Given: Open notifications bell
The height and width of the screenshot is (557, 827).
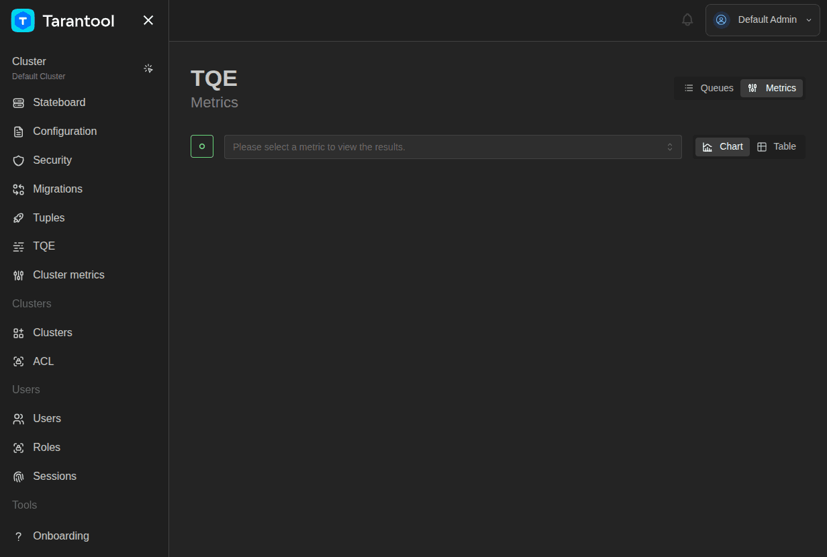Looking at the screenshot, I should pos(687,20).
